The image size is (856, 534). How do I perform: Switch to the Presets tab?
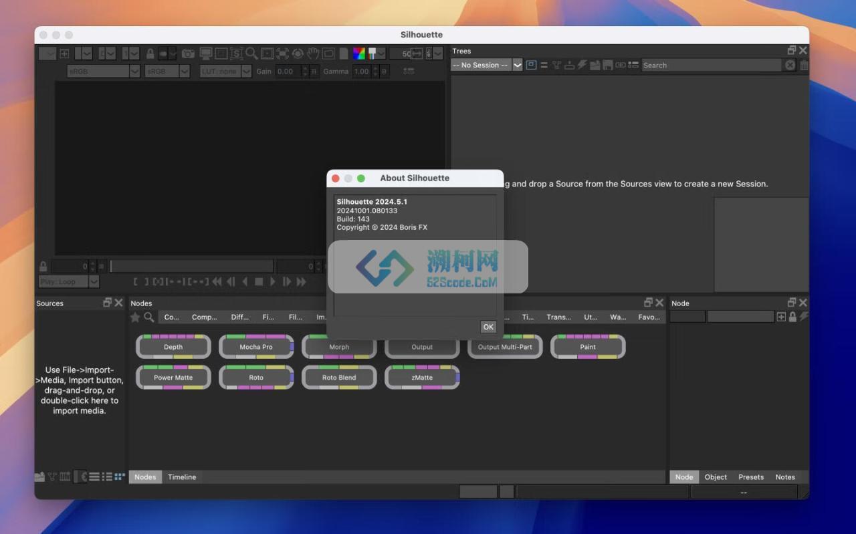click(x=751, y=477)
